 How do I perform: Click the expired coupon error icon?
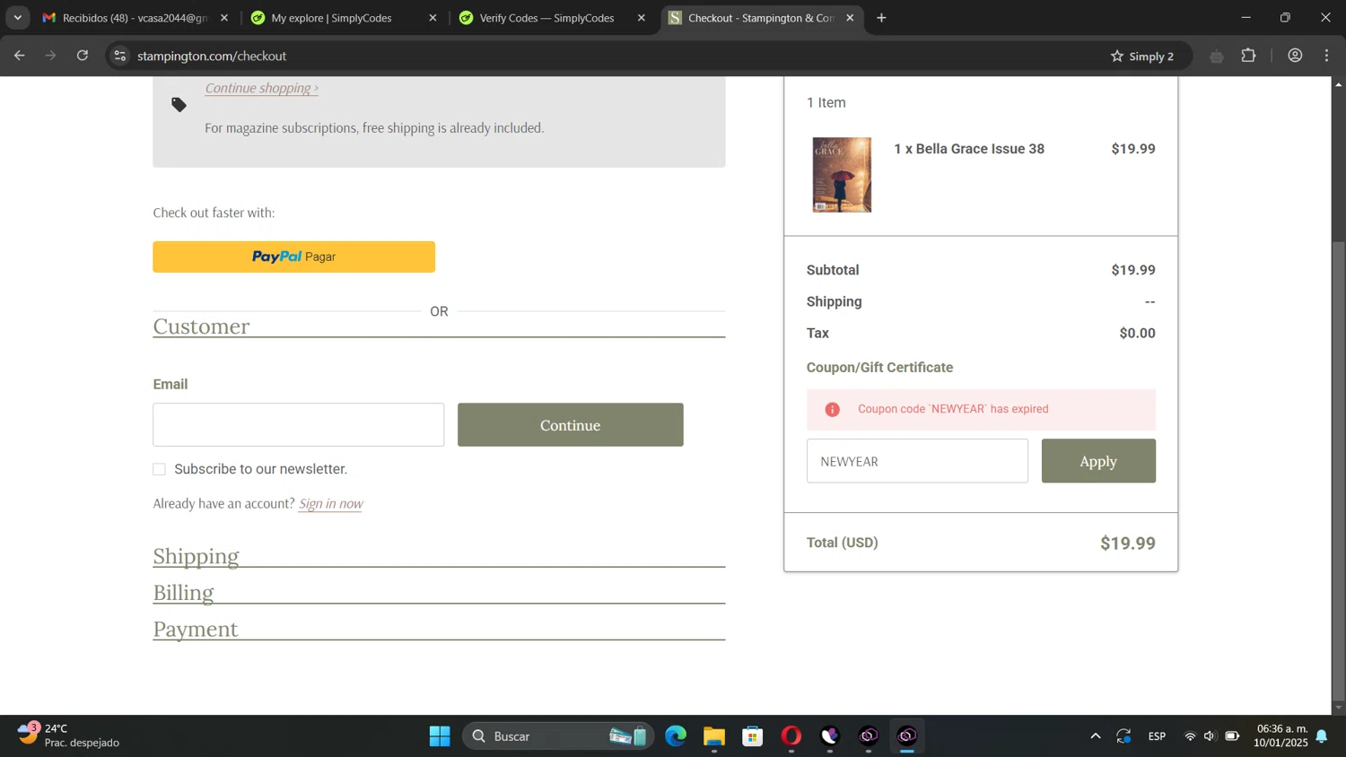[x=832, y=409]
